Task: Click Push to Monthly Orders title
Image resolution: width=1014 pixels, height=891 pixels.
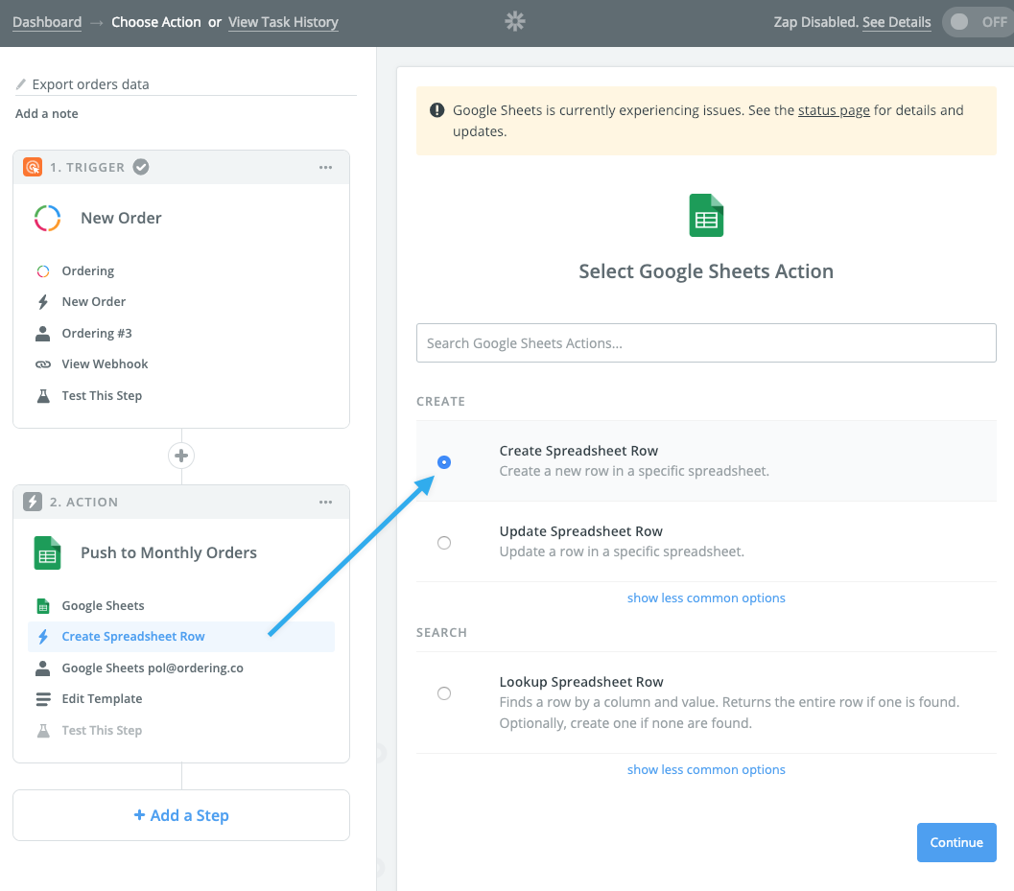Action: click(169, 552)
